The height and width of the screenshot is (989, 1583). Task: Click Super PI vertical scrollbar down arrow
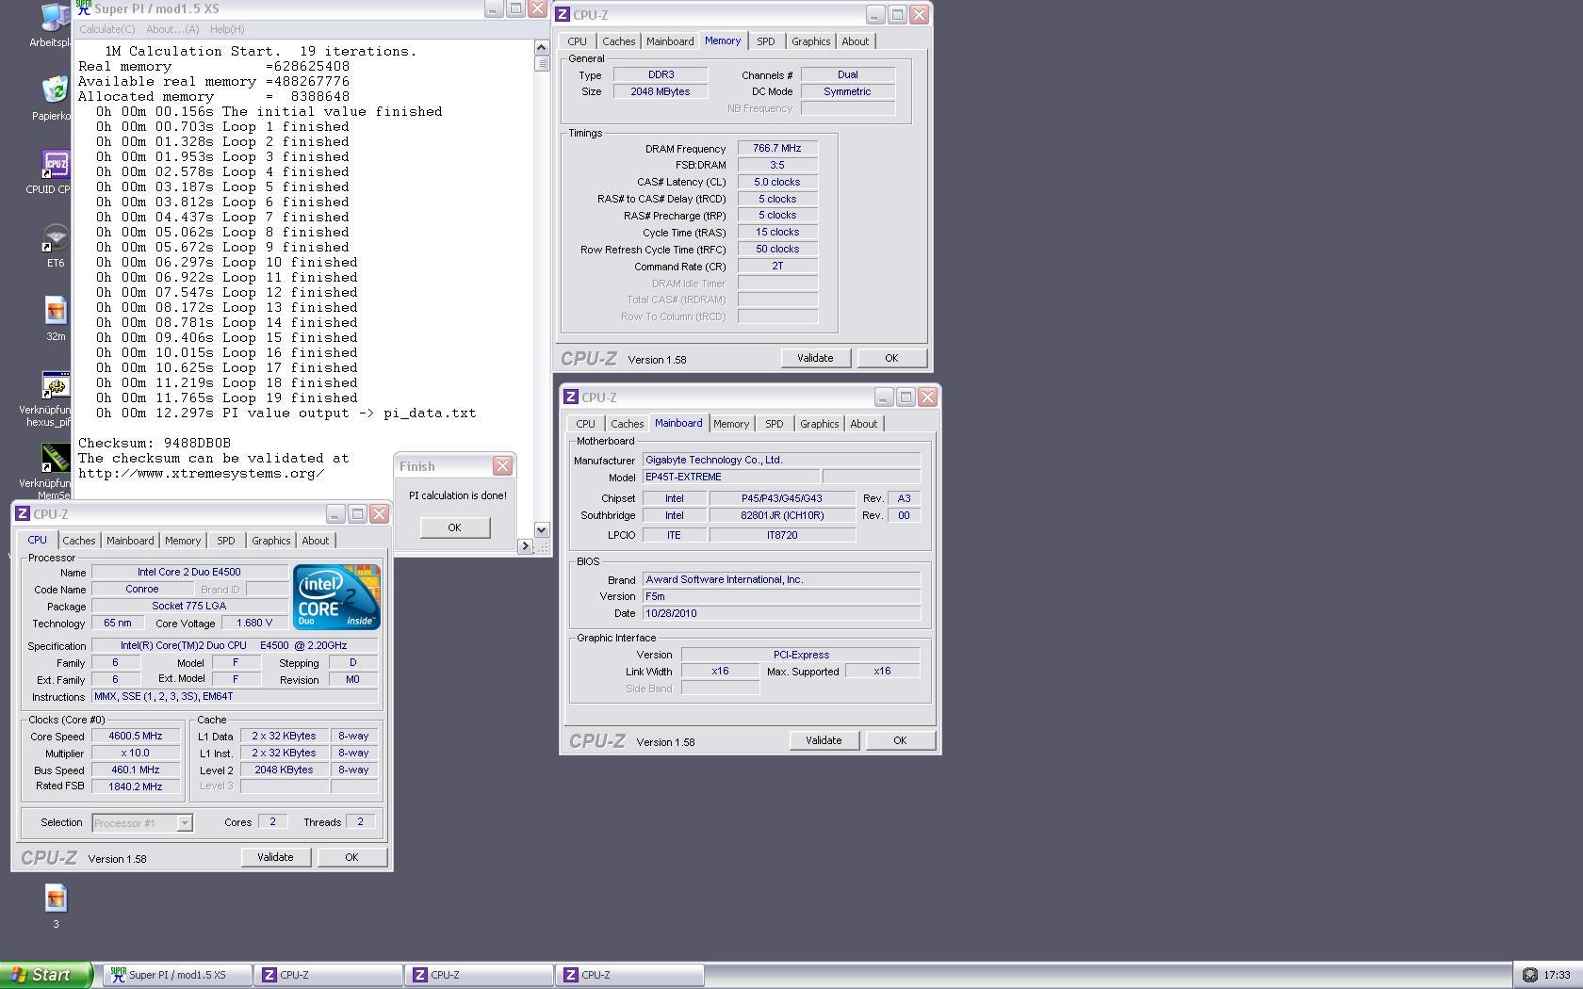(542, 529)
